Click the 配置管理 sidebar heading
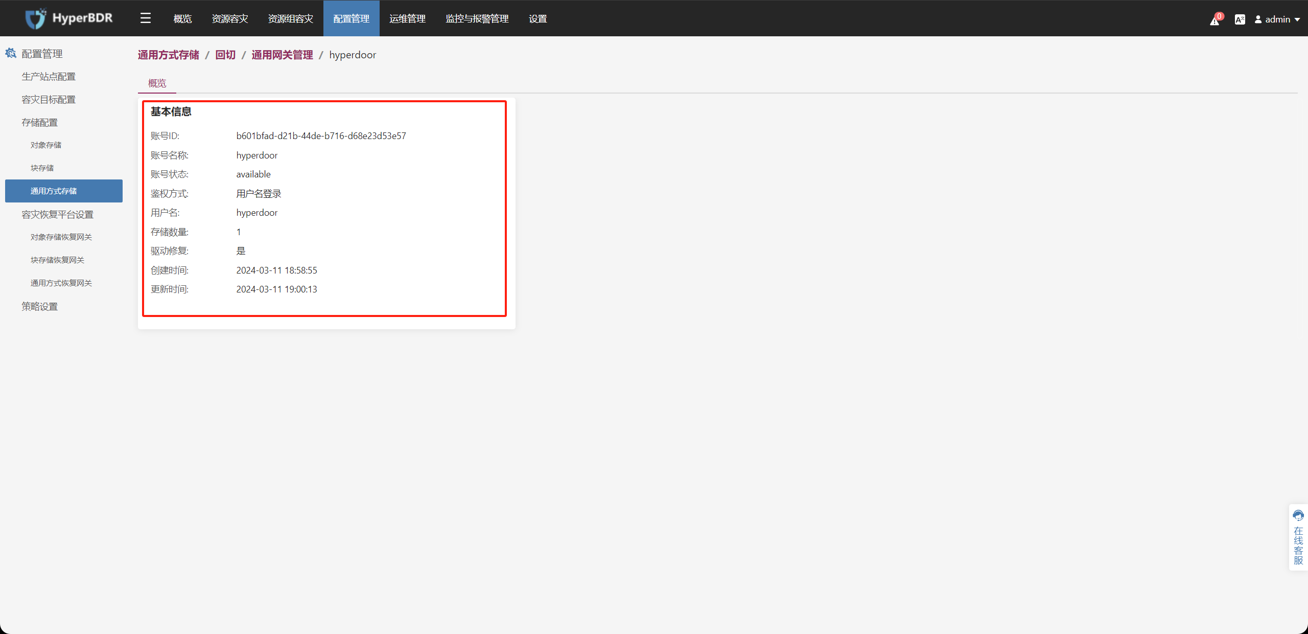Image resolution: width=1308 pixels, height=634 pixels. (42, 54)
